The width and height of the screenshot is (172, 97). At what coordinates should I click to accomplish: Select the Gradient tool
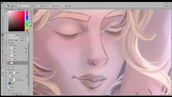click(x=2, y=44)
